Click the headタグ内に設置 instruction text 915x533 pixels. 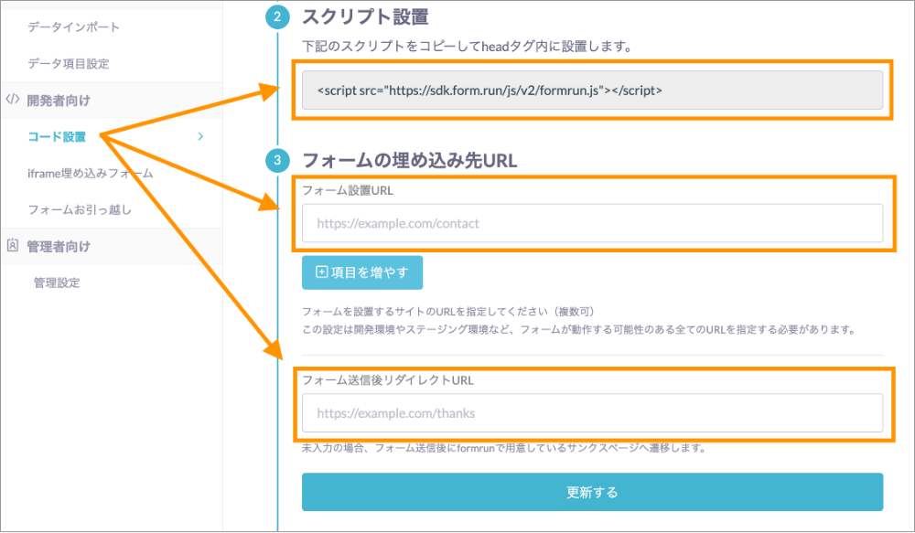tap(468, 47)
